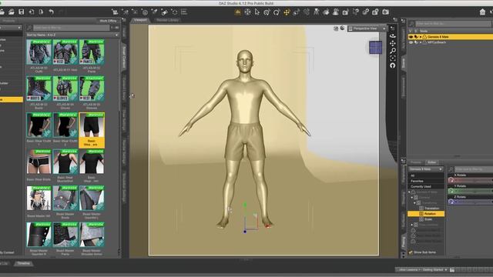Screen dimensions: 493x277
Task: Select the yellow Translate tool icon
Action: coord(287,12)
